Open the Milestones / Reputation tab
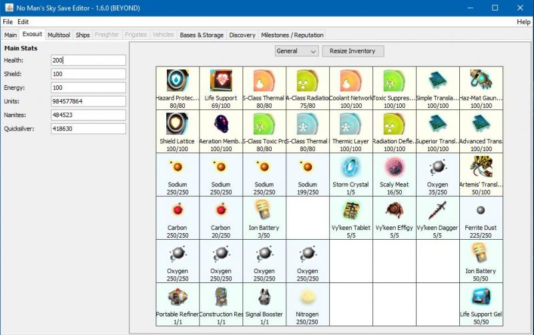This screenshot has height=335, width=534. pyautogui.click(x=292, y=35)
